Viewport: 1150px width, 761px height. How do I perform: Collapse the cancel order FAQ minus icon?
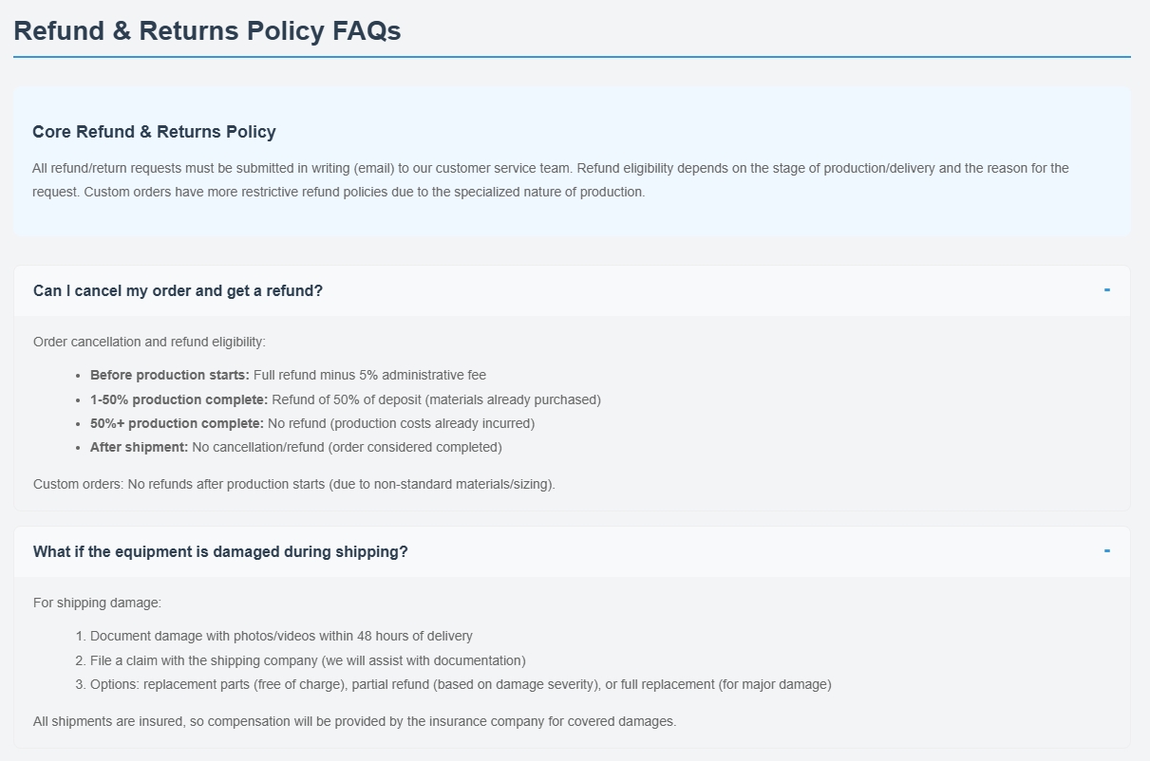pyautogui.click(x=1106, y=290)
